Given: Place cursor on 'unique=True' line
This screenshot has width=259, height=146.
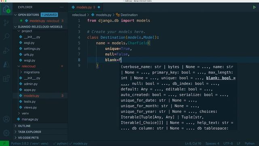Looking at the screenshot, I should click(118, 49).
